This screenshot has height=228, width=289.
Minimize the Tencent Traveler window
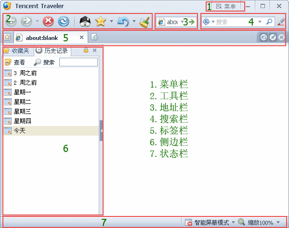pyautogui.click(x=248, y=7)
